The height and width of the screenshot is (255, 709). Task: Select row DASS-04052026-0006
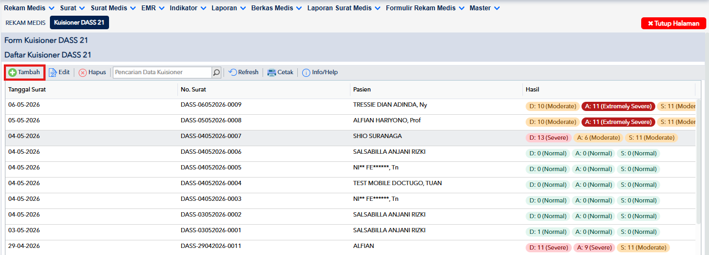(350, 153)
